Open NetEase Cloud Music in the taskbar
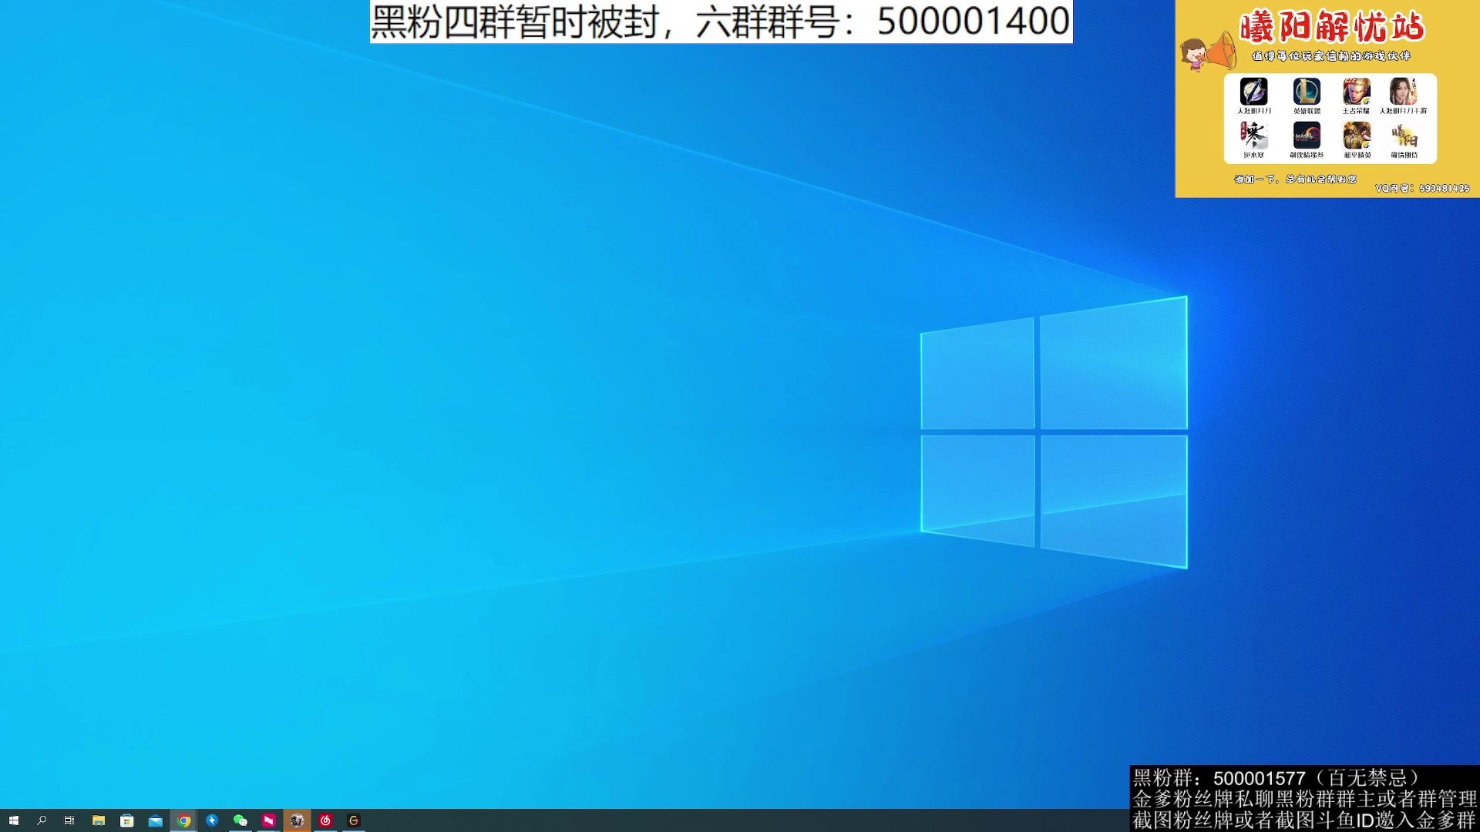 tap(325, 820)
